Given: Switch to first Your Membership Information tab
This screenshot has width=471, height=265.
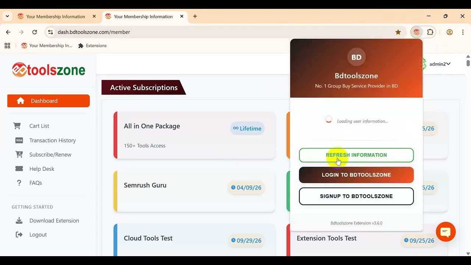Looking at the screenshot, I should 56,17.
